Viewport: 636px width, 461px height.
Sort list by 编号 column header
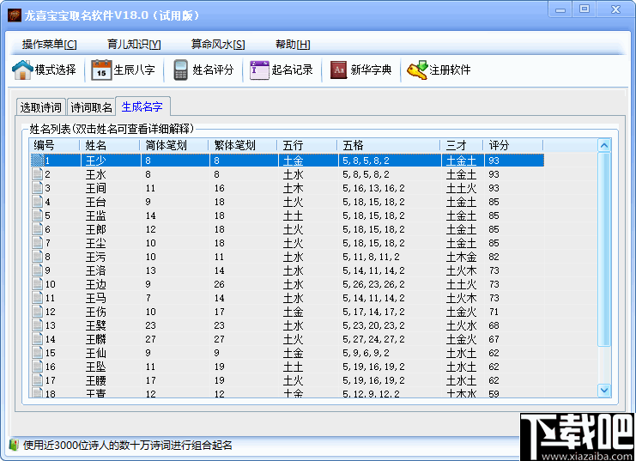click(55, 145)
